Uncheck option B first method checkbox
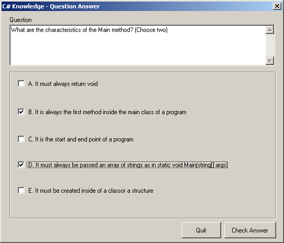This screenshot has height=243, width=284. tap(21, 112)
